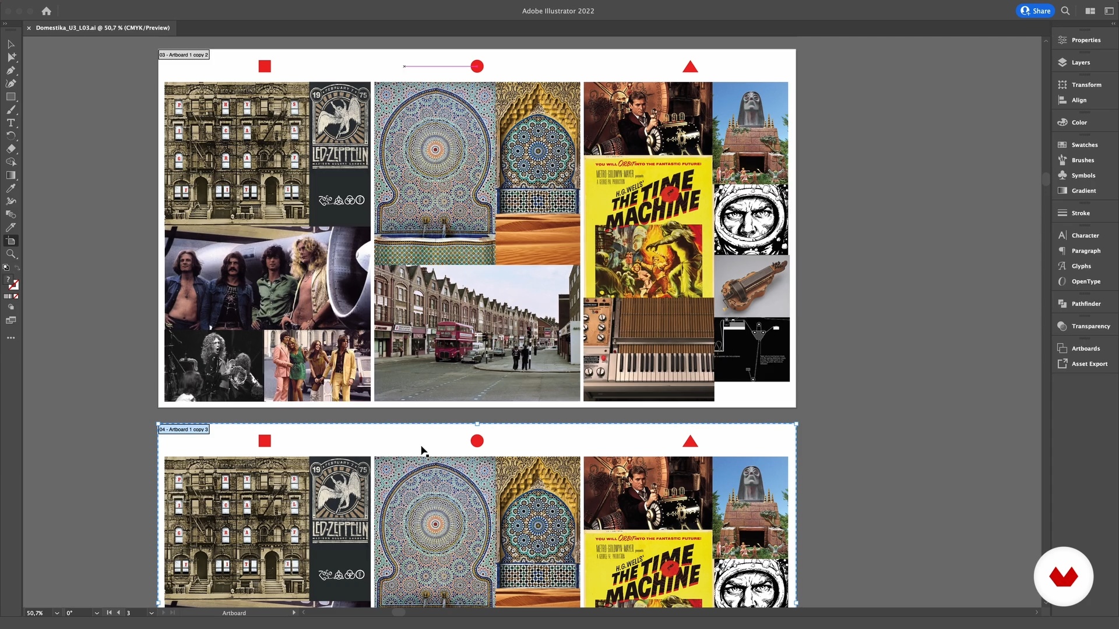1119x629 pixels.
Task: Select the Slice tool
Action: pos(10,228)
